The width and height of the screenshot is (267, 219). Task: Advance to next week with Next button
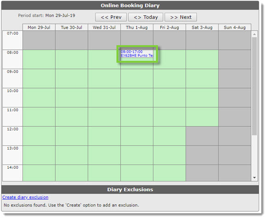(180, 17)
